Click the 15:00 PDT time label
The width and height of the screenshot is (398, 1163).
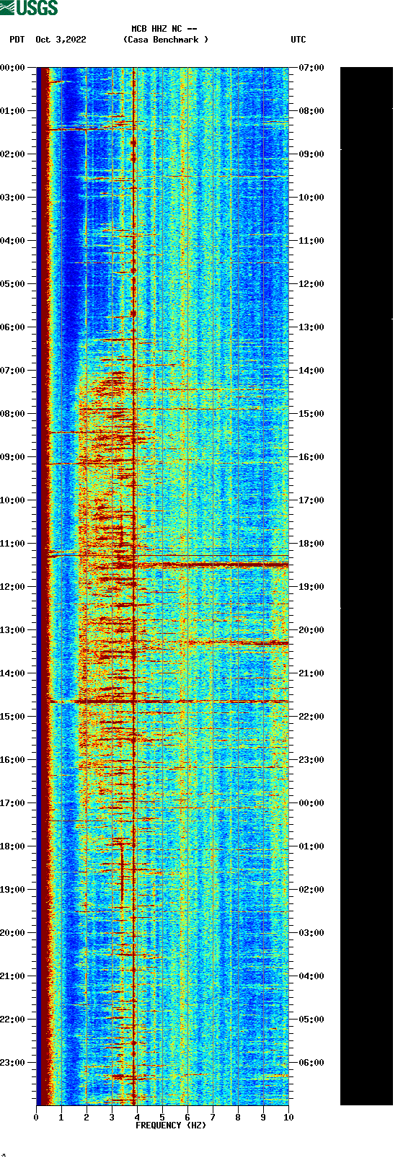point(12,717)
